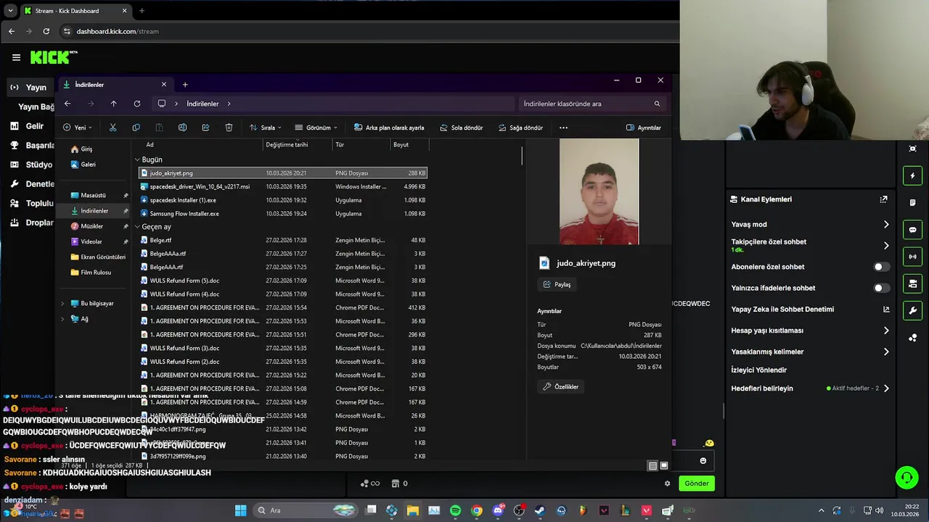Click Sola döndür button
This screenshot has width=929, height=522.
[x=461, y=128]
